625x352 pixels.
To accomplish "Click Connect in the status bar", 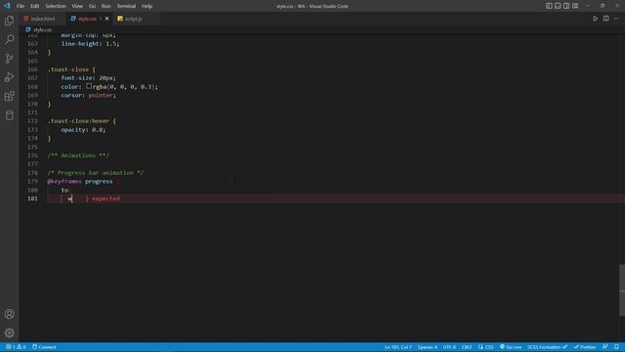I will point(44,347).
